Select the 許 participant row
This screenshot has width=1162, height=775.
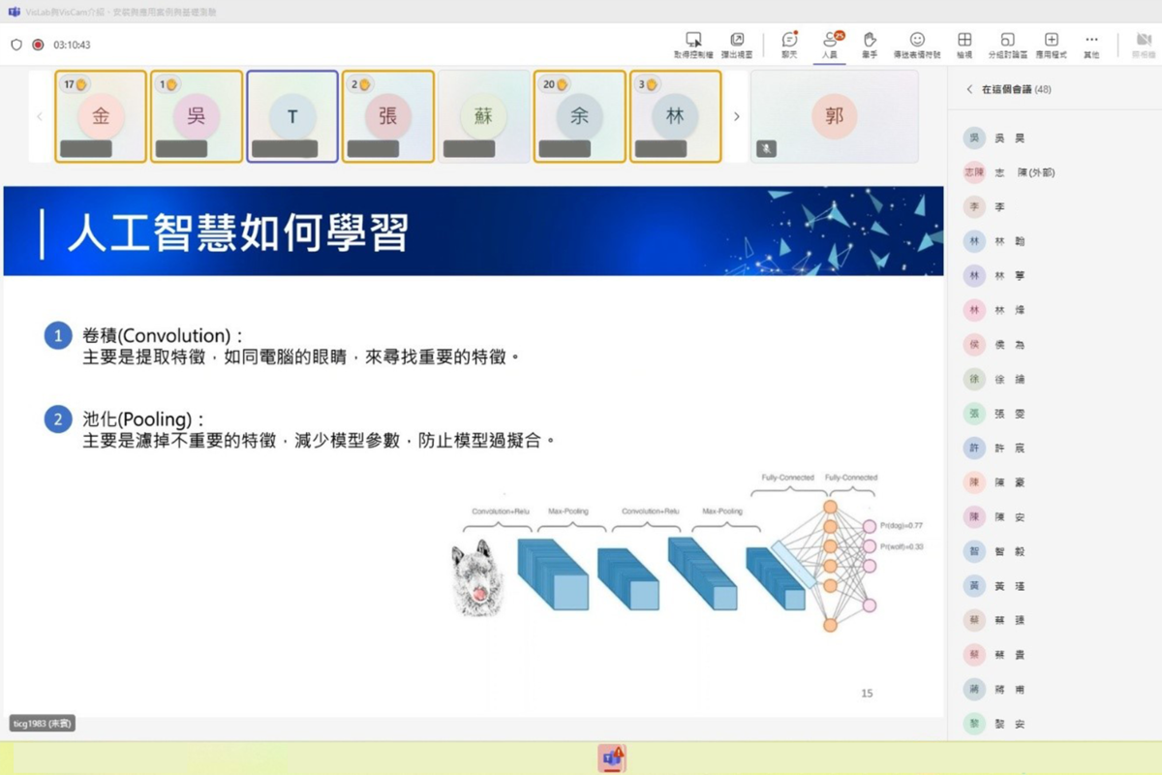click(x=1055, y=449)
